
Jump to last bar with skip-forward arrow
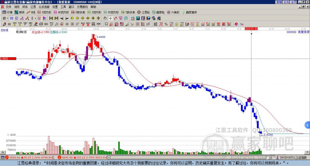(x=56, y=18)
